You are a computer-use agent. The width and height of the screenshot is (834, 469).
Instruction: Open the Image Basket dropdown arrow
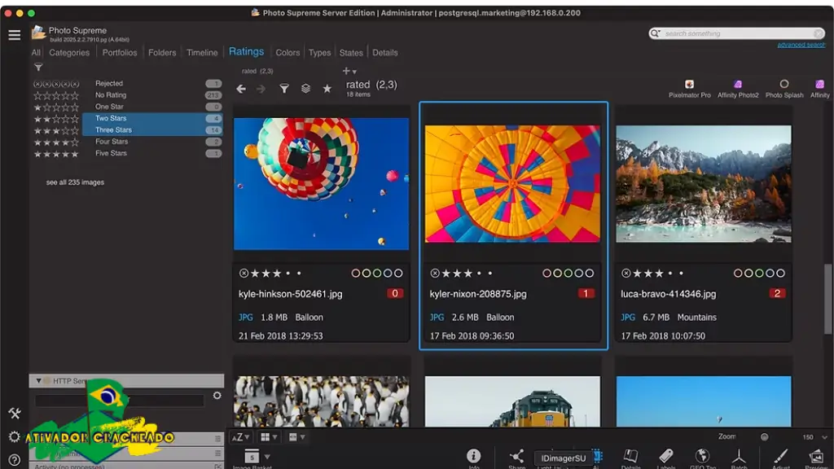267,457
